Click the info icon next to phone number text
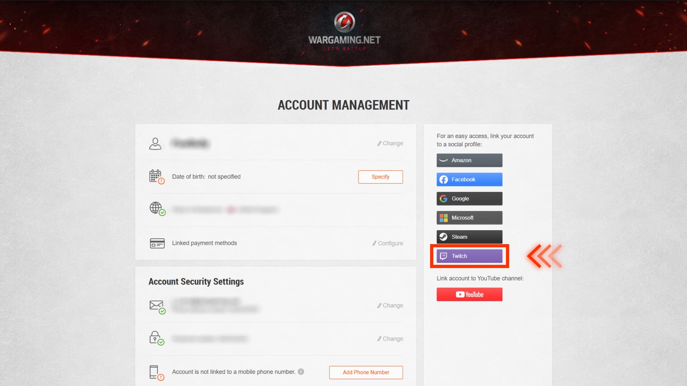 pos(301,372)
